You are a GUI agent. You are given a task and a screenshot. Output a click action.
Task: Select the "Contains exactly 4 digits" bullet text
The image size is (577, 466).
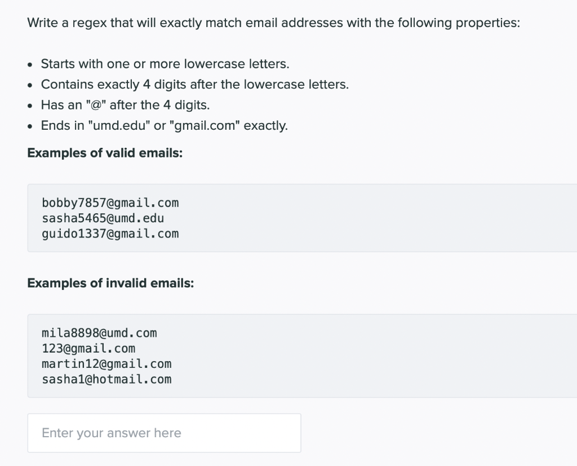click(x=195, y=85)
